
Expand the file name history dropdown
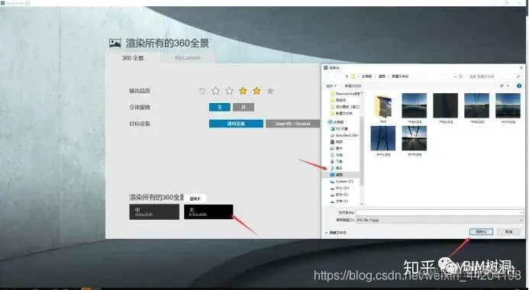[x=521, y=212]
